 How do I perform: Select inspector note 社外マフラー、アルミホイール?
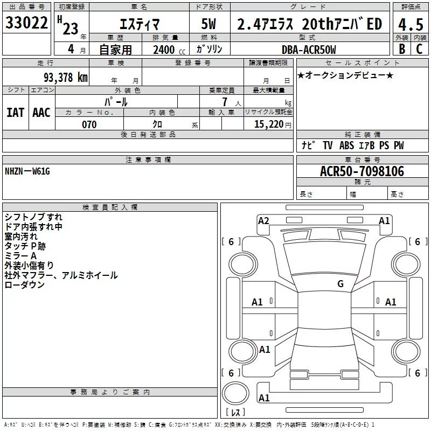[x=61, y=275]
